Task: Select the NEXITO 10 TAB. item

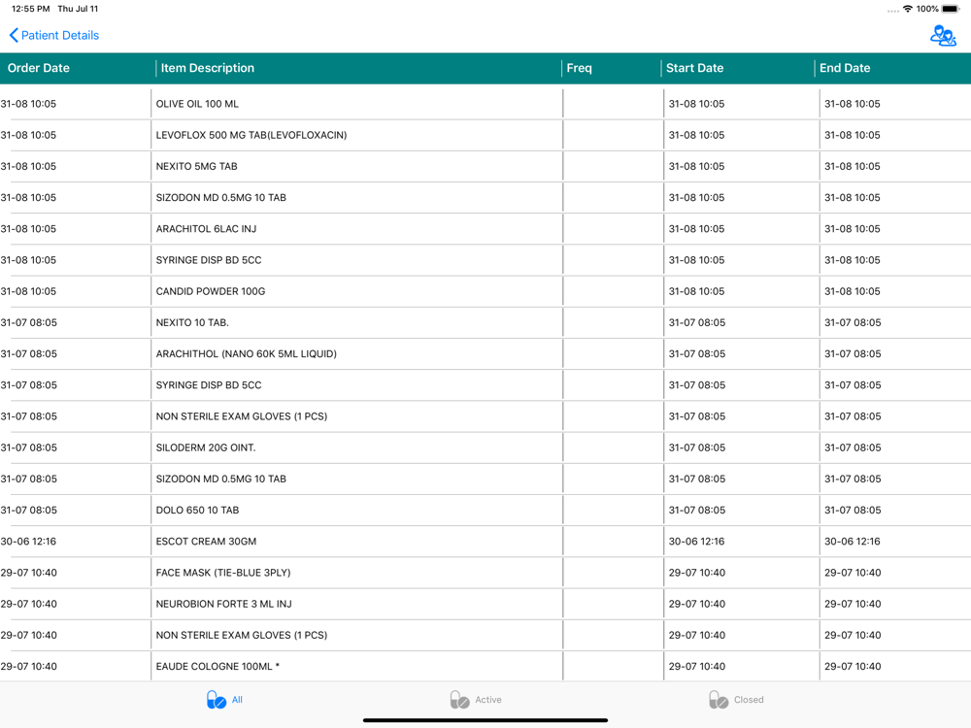Action: 192,322
